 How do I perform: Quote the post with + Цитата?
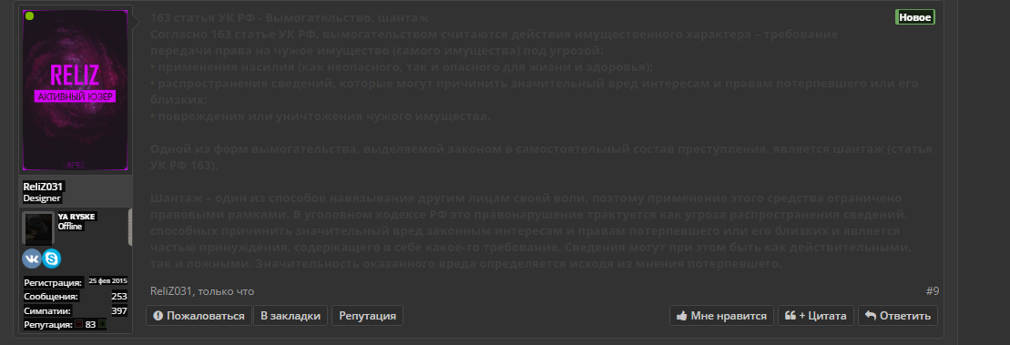816,315
